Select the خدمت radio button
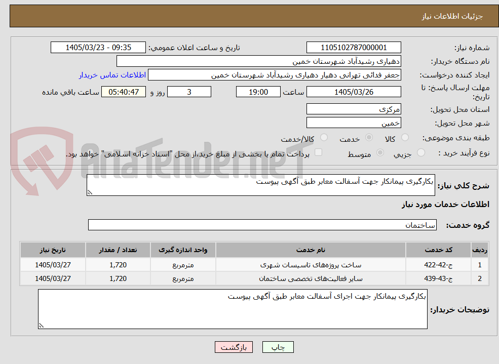Screen dimensions: 499x364 point(369,137)
